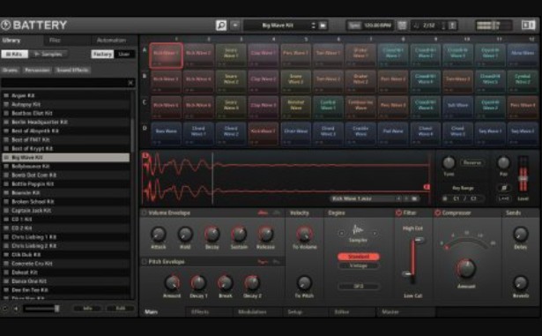
Task: Open the browser search magnifier icon
Action: click(221, 26)
